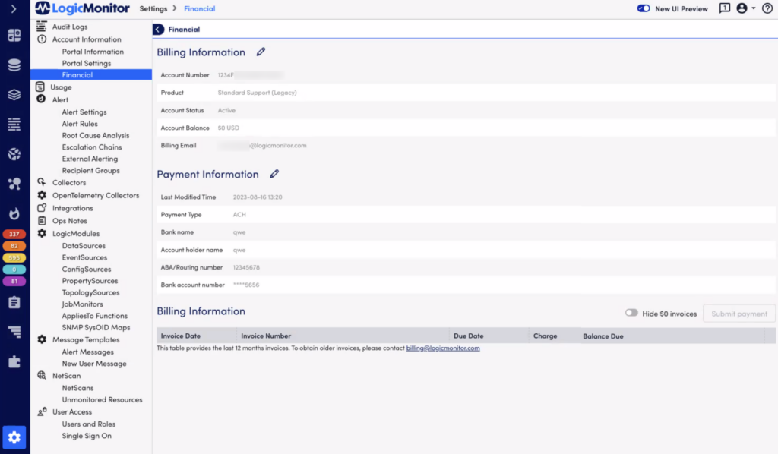Go back using Financial header arrow

click(x=158, y=30)
